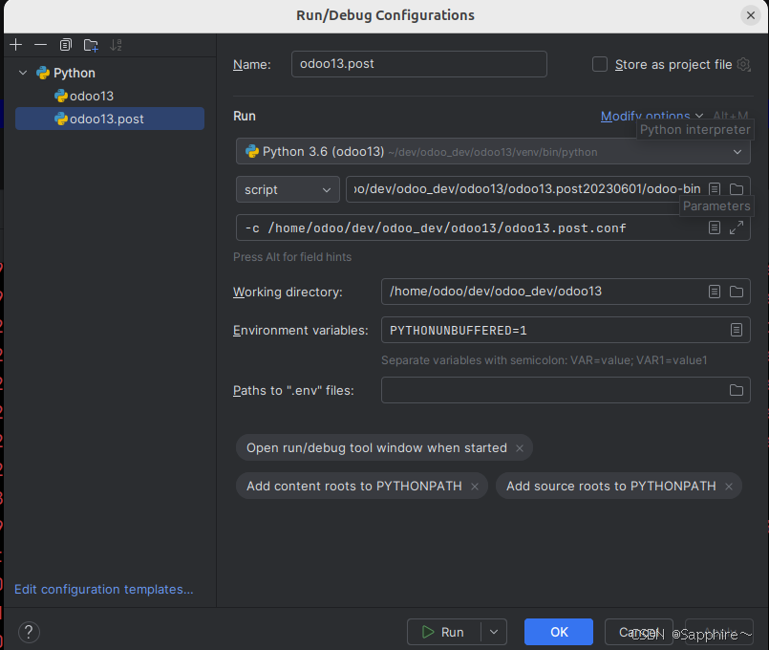Remove the Open run/debug tool window option
This screenshot has width=769, height=650.
tap(520, 448)
